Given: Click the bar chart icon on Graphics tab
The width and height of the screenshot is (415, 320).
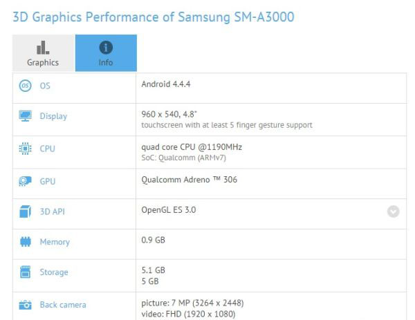Looking at the screenshot, I should 43,47.
